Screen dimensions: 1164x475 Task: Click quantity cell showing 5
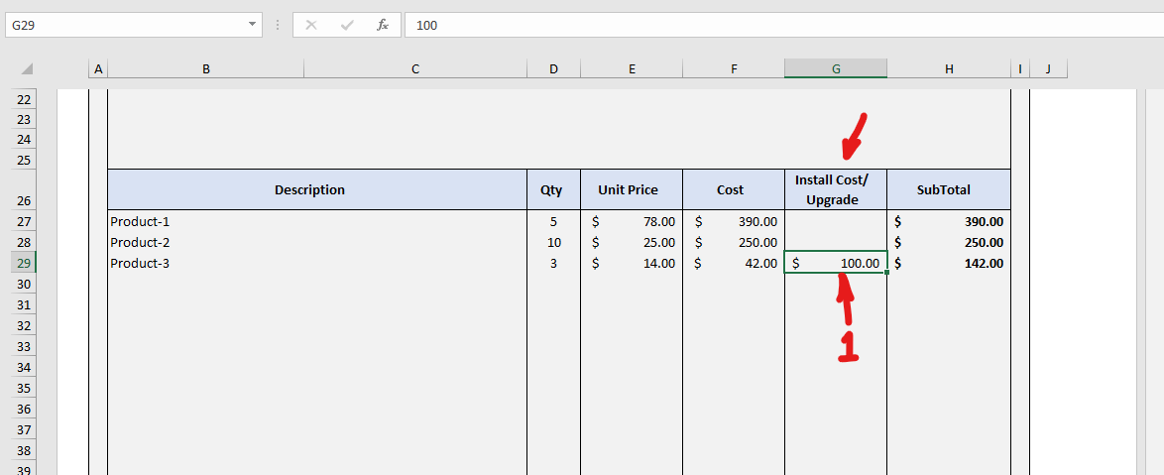click(x=554, y=221)
